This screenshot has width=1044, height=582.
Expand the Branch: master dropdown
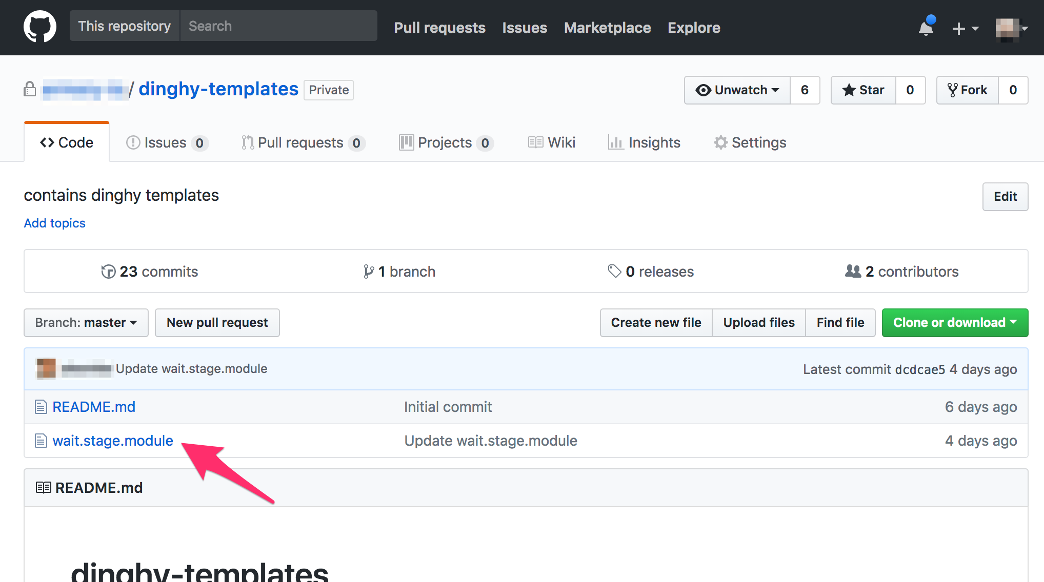tap(86, 323)
